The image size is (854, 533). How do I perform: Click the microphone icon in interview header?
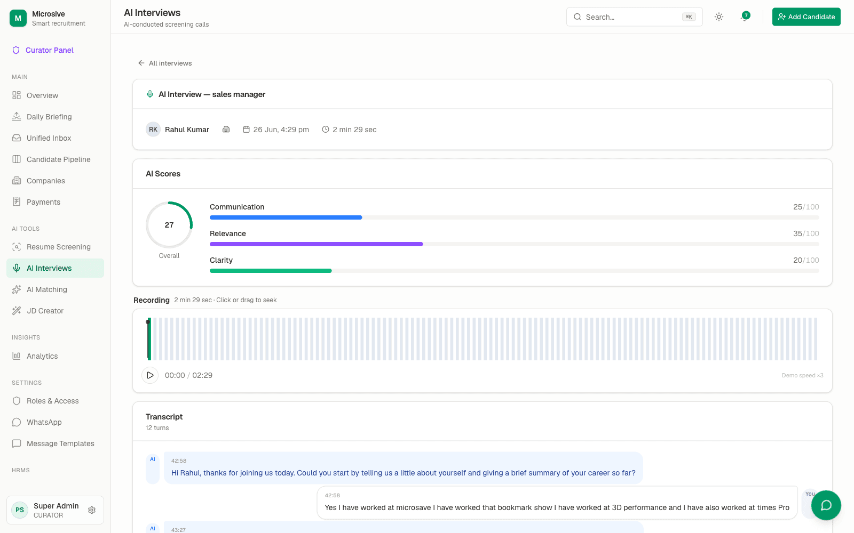[150, 94]
